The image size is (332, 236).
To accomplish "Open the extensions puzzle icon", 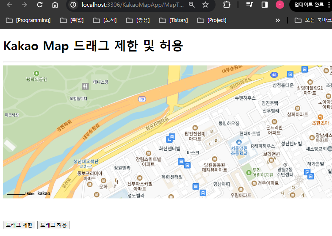I will coord(227,5).
